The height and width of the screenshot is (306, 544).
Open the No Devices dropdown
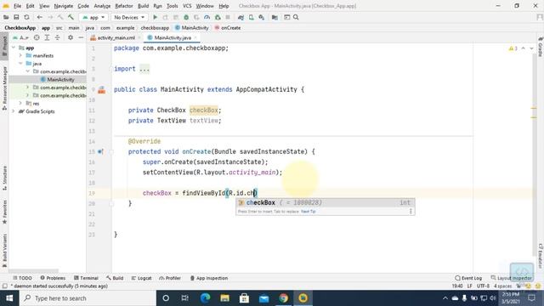coord(128,17)
